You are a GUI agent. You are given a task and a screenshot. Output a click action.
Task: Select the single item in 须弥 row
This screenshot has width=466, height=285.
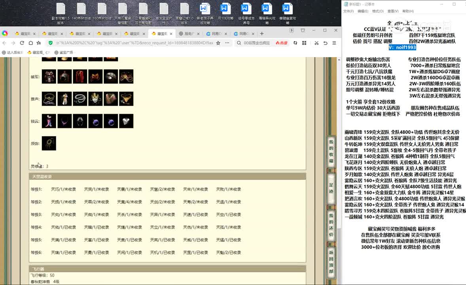49,143
